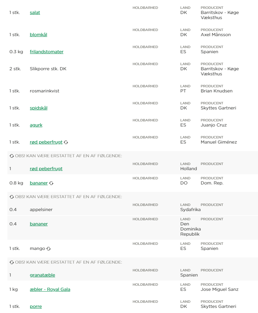Follow the granatæble link
The image size is (258, 313).
[x=42, y=275]
